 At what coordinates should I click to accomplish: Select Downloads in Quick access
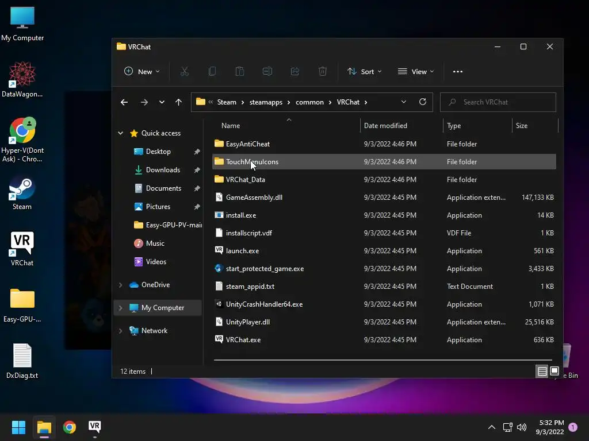pyautogui.click(x=163, y=170)
